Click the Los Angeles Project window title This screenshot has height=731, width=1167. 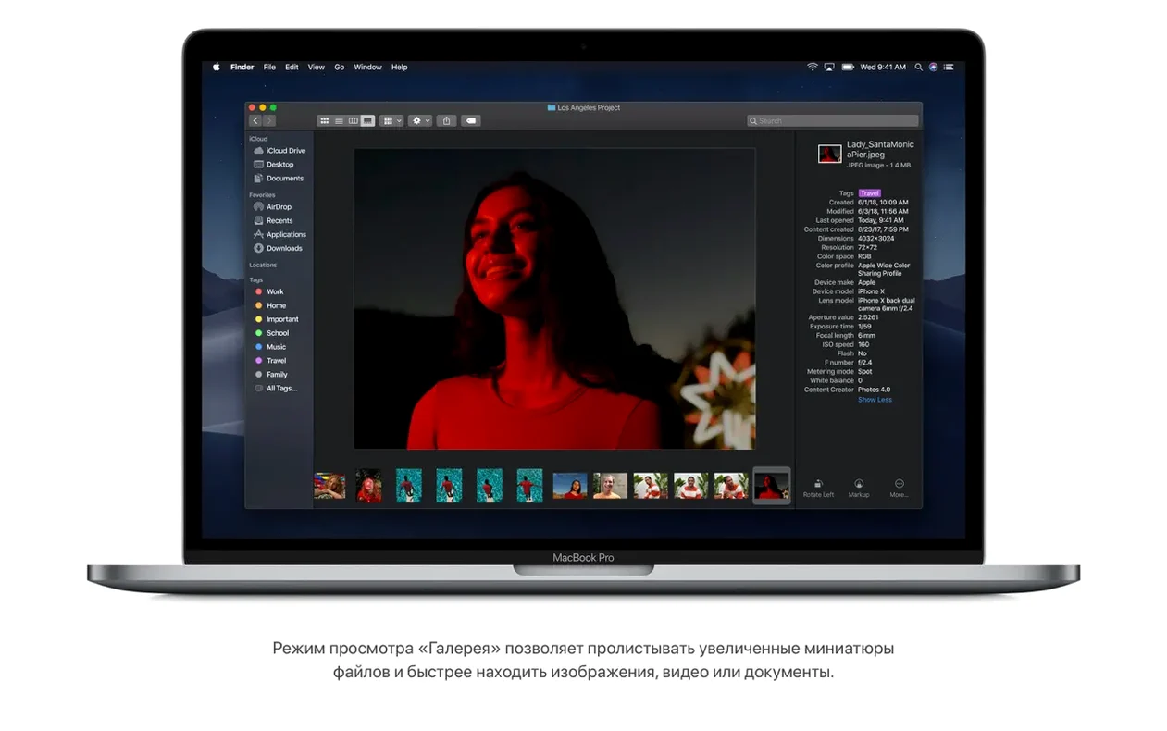tap(589, 108)
